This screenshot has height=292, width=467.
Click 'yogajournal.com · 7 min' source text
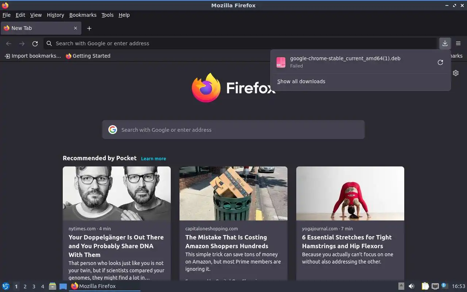pos(327,228)
